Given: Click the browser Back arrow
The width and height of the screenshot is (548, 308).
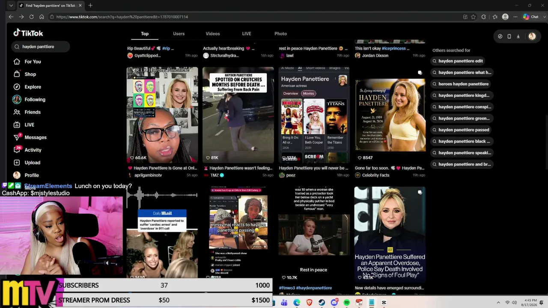Looking at the screenshot, I should pyautogui.click(x=11, y=17).
